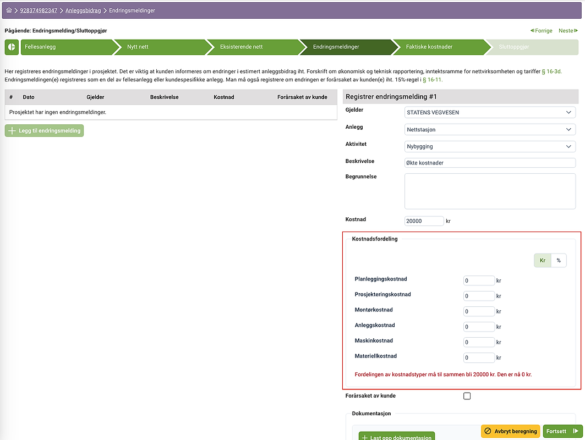The width and height of the screenshot is (585, 440).
Task: Click the plus icon on Last opp dokumentasjon
Action: [365, 437]
